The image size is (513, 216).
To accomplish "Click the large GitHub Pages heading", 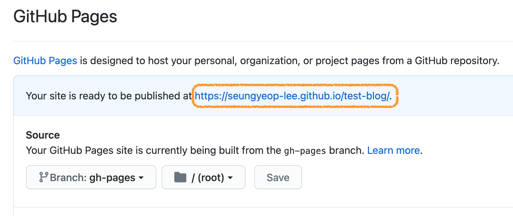I will [65, 17].
